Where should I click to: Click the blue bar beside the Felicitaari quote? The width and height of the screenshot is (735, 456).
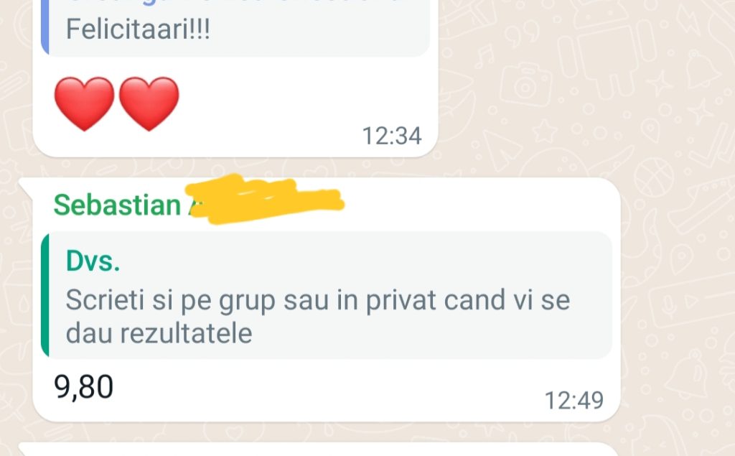45,27
